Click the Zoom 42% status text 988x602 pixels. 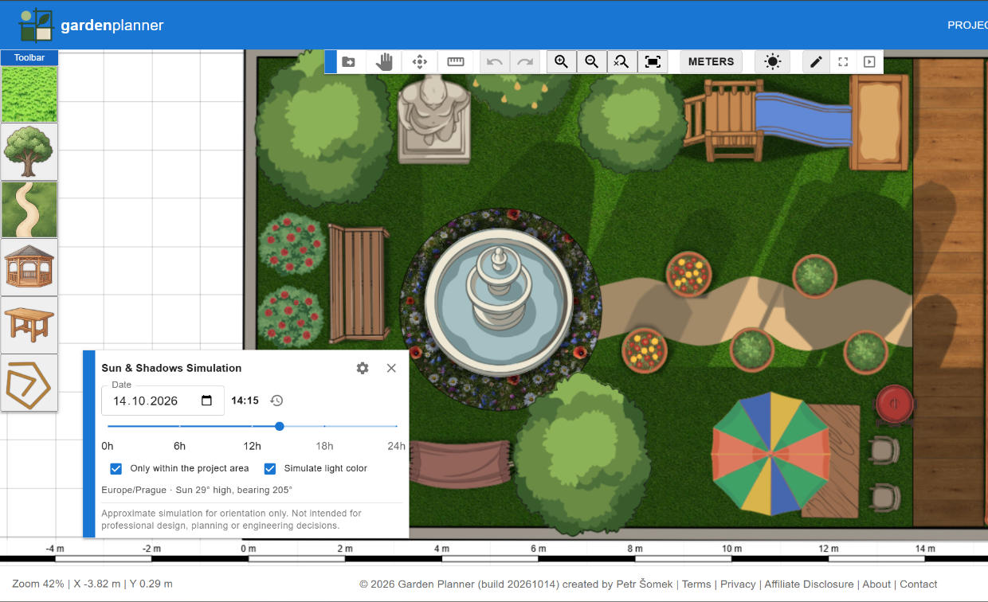38,584
